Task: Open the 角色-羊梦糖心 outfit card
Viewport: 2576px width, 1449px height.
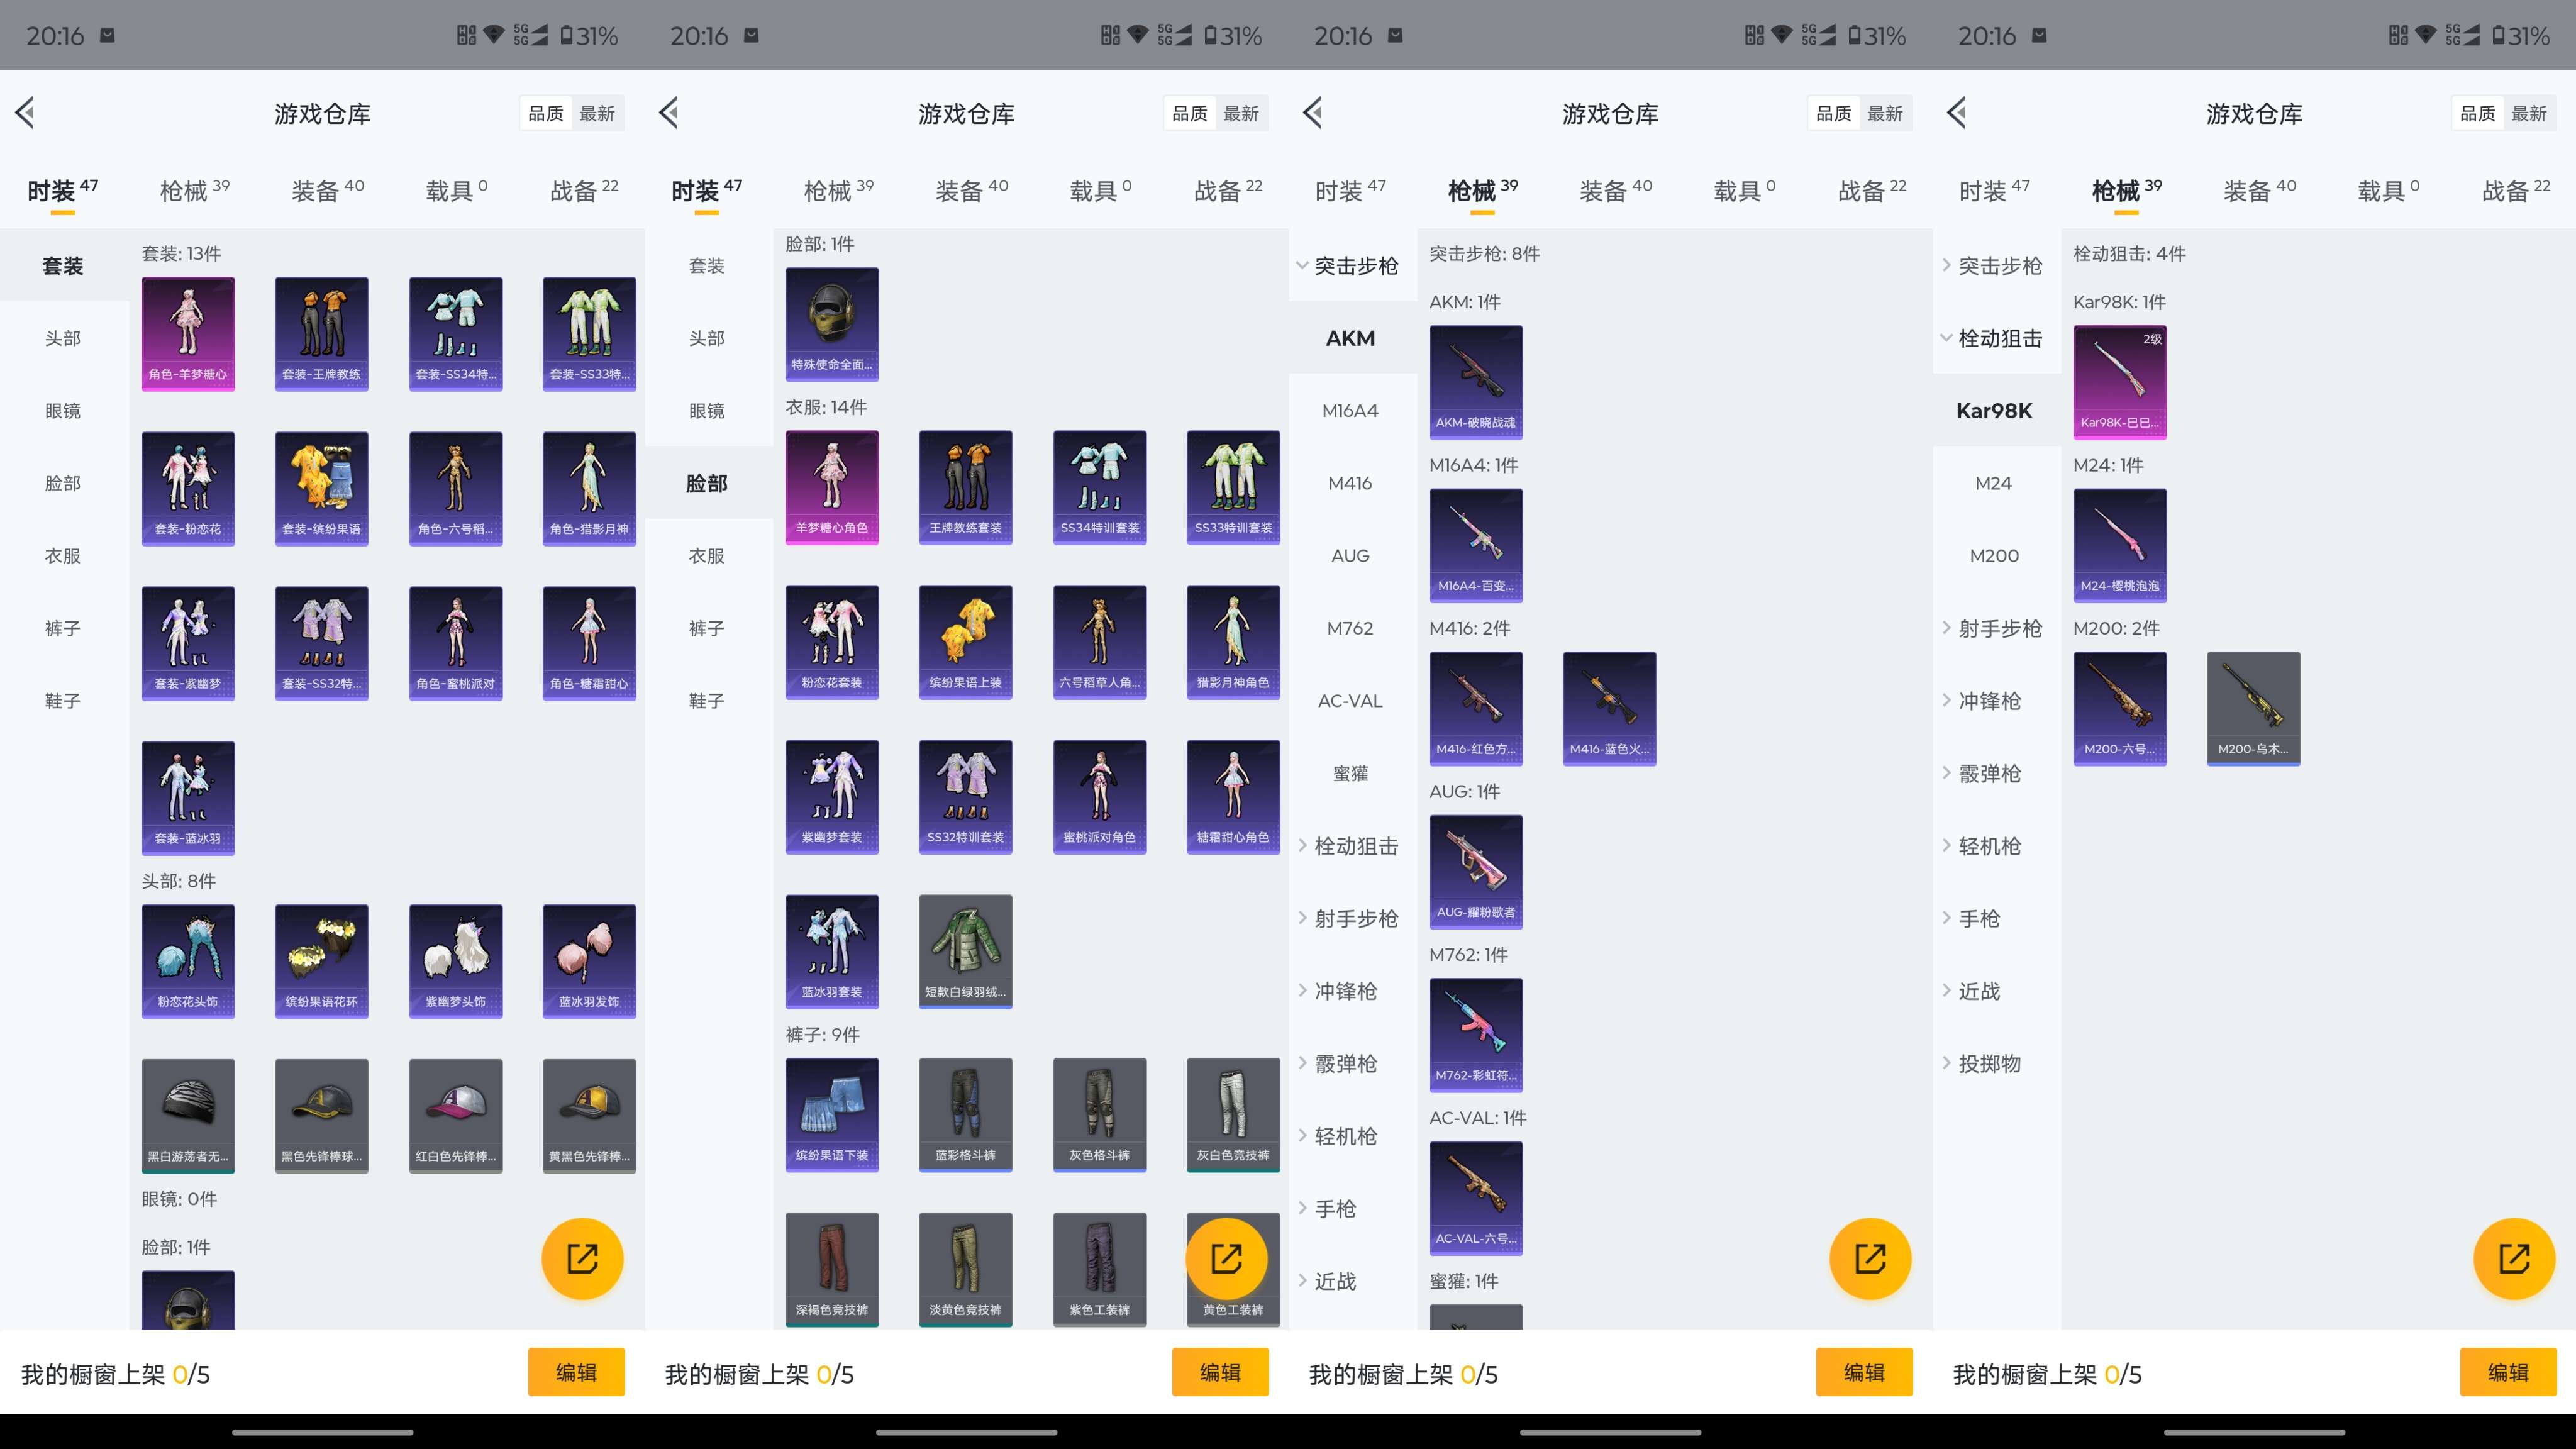Action: (x=188, y=334)
